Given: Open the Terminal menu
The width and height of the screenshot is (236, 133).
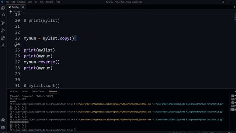Looking at the screenshot, I should (49, 2).
